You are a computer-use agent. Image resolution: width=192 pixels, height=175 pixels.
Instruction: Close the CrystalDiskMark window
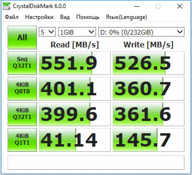pos(180,6)
